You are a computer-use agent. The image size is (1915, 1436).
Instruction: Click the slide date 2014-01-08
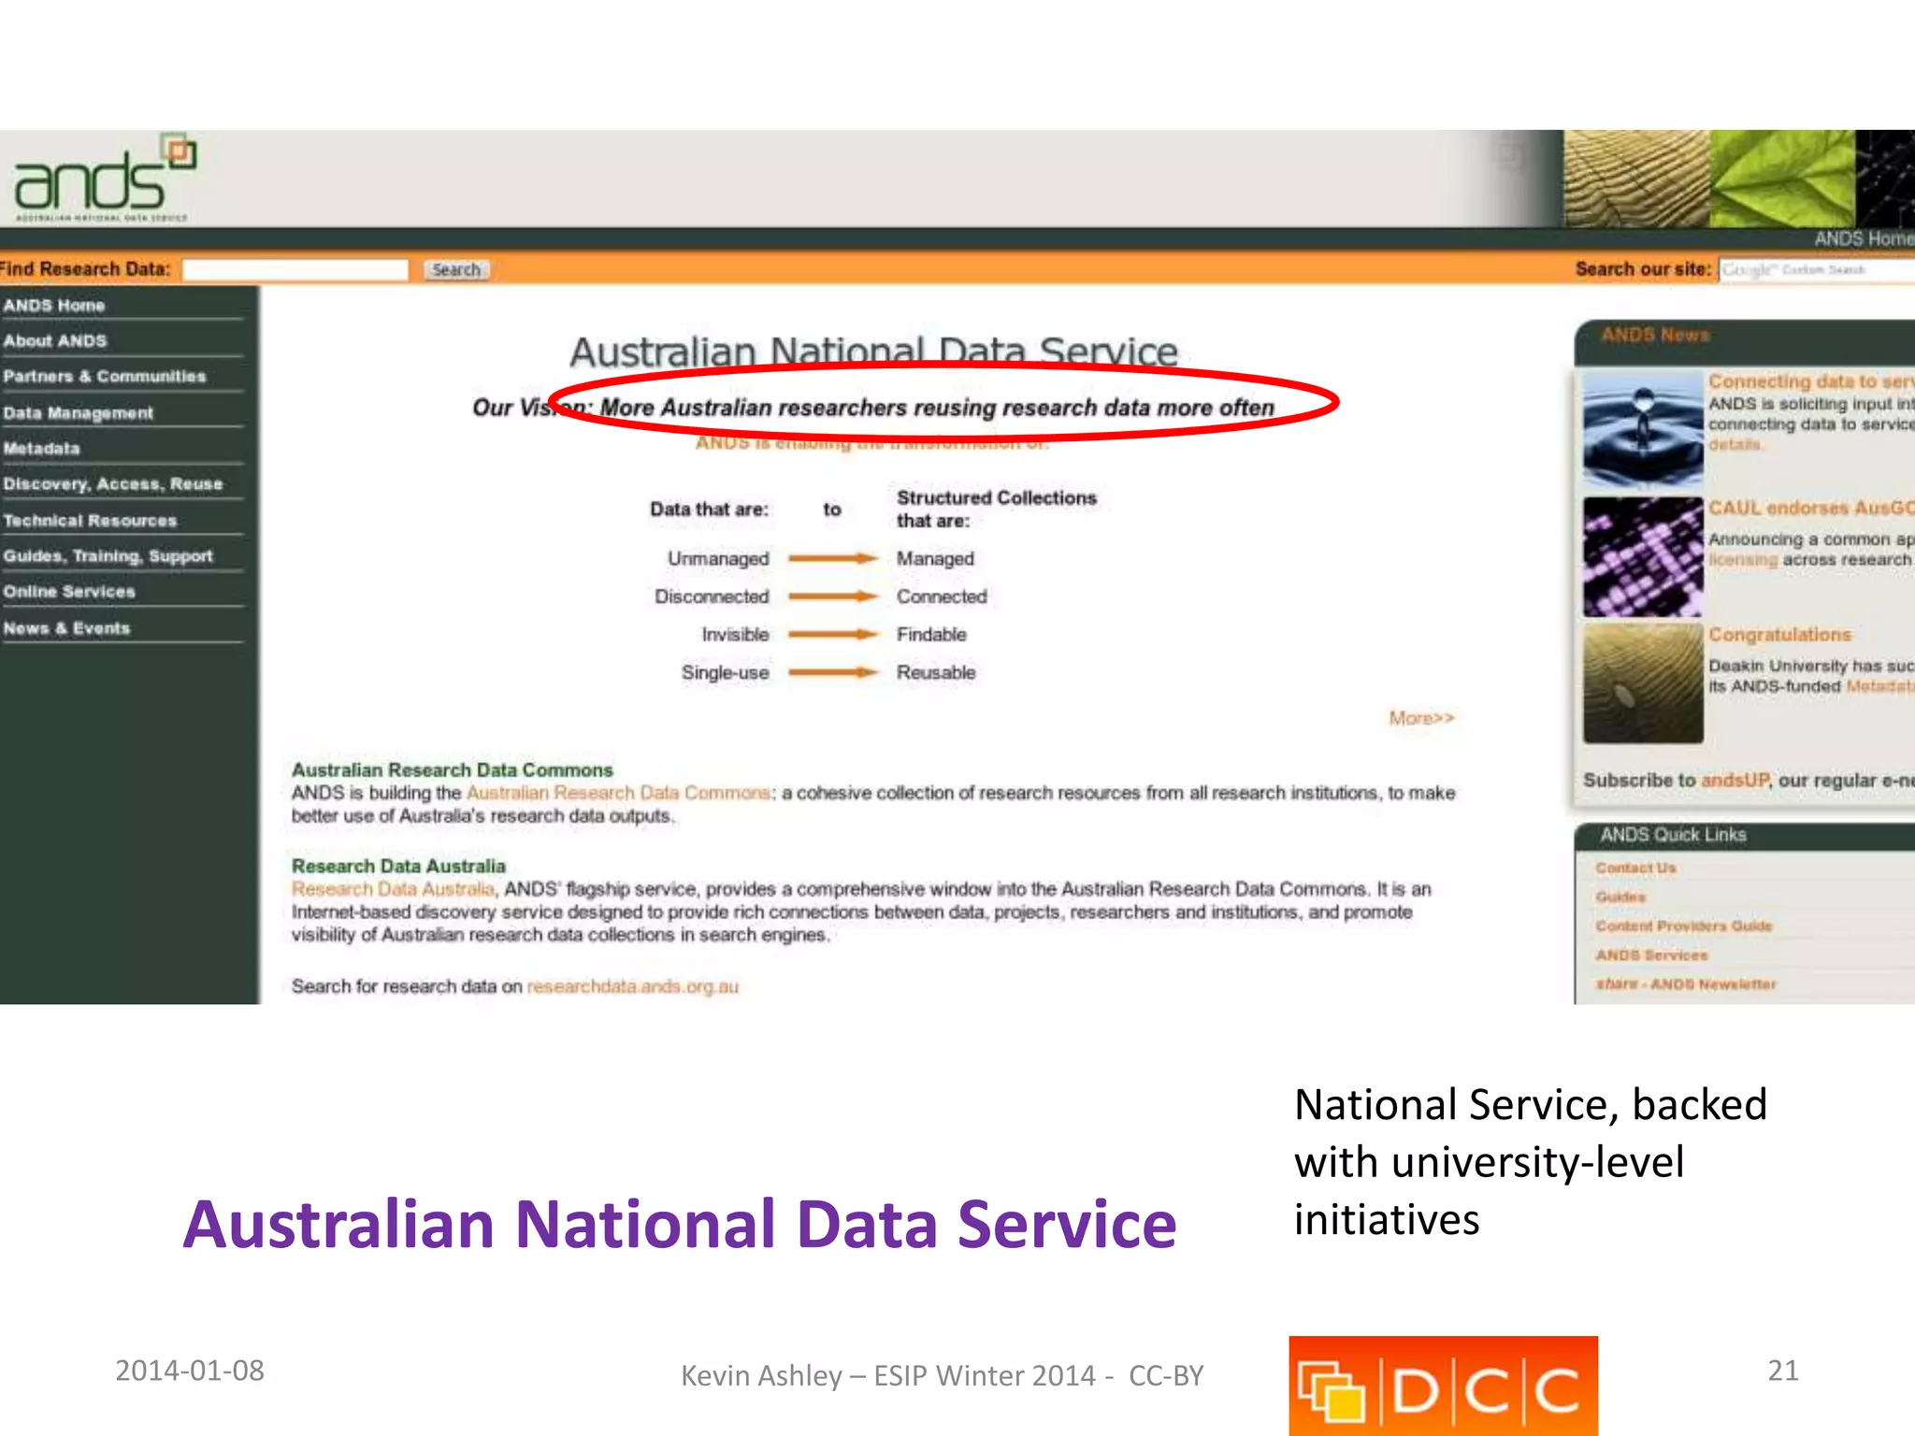pyautogui.click(x=190, y=1371)
